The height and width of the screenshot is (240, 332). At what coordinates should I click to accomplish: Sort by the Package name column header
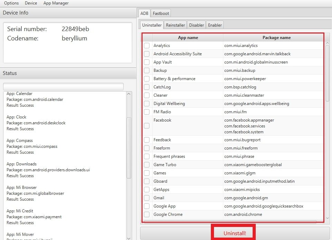(276, 38)
